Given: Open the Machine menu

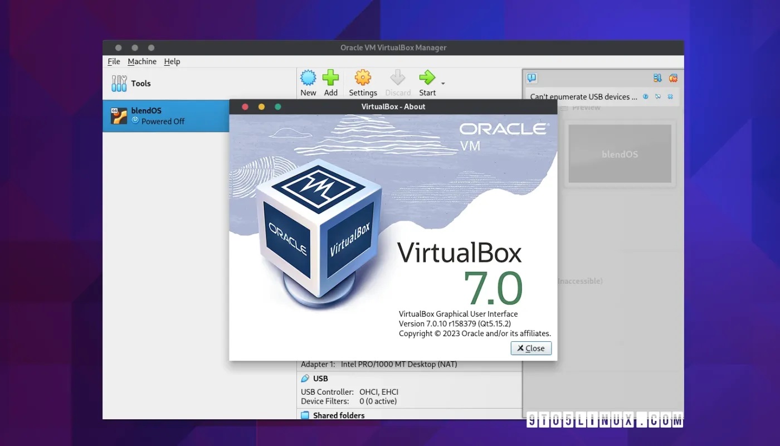Looking at the screenshot, I should (x=142, y=61).
